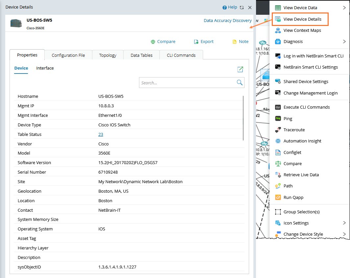Expand the Diagnosis submenu arrow
The height and width of the screenshot is (278, 350).
[x=344, y=41]
